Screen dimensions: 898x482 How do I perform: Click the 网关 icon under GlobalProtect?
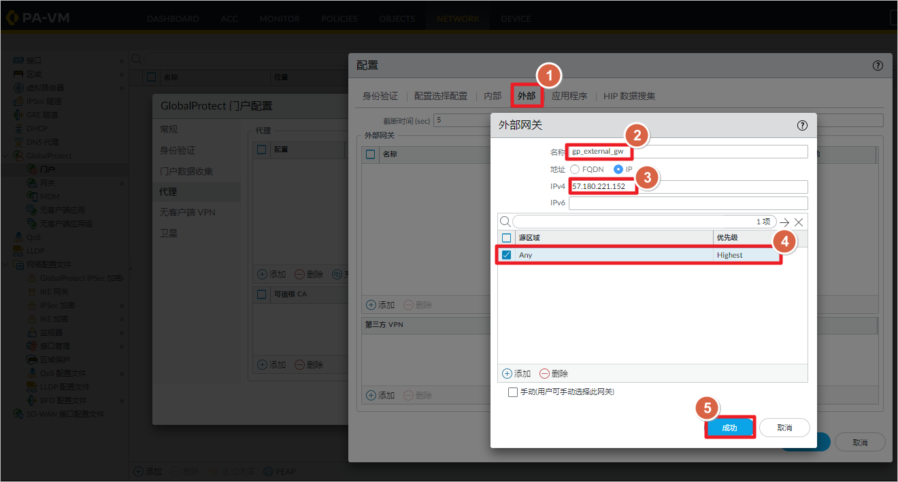coord(32,183)
